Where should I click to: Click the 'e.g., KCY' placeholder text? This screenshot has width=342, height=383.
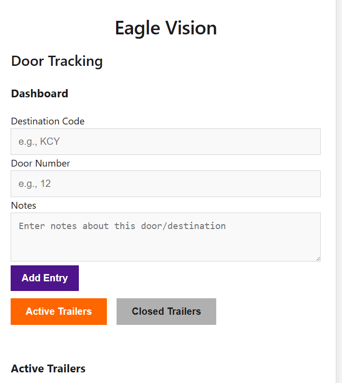[x=39, y=141]
